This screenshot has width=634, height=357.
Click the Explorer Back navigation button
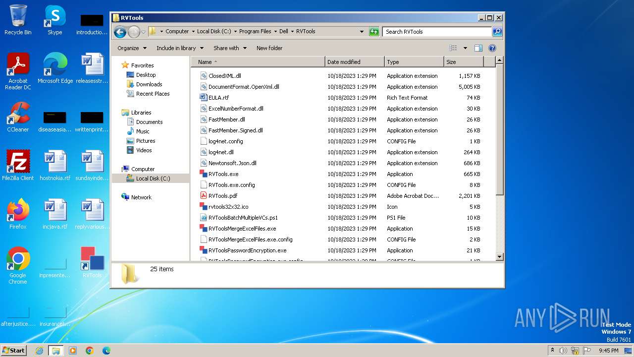(120, 32)
